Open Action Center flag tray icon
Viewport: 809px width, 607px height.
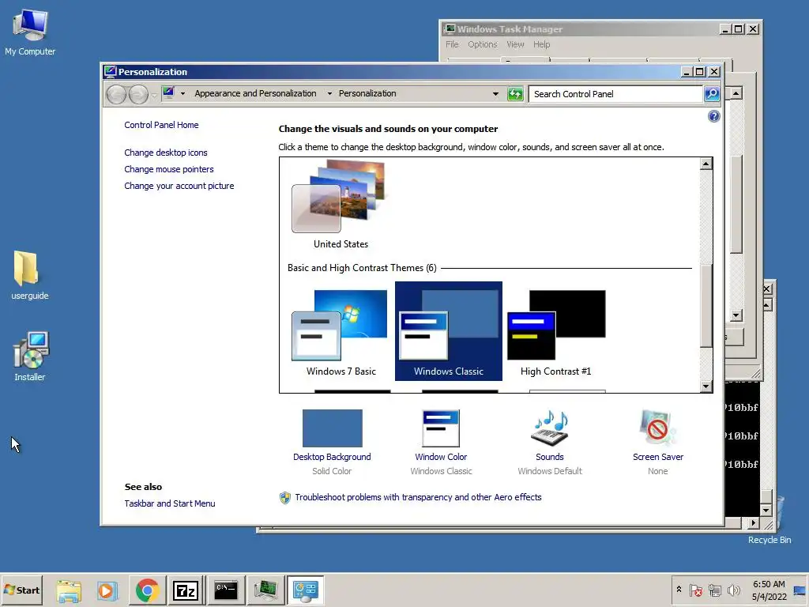695,590
